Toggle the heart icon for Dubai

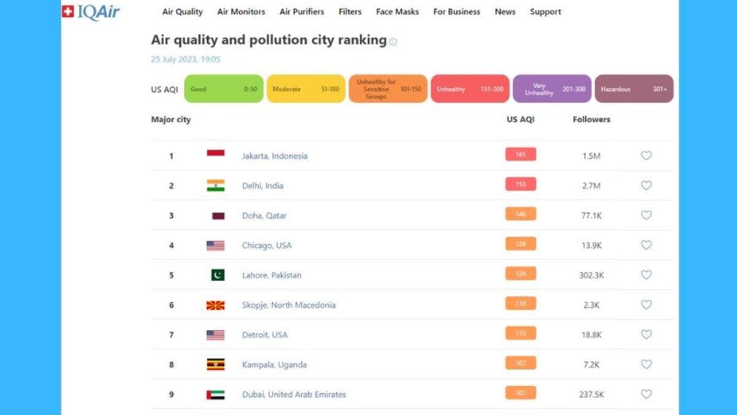646,394
